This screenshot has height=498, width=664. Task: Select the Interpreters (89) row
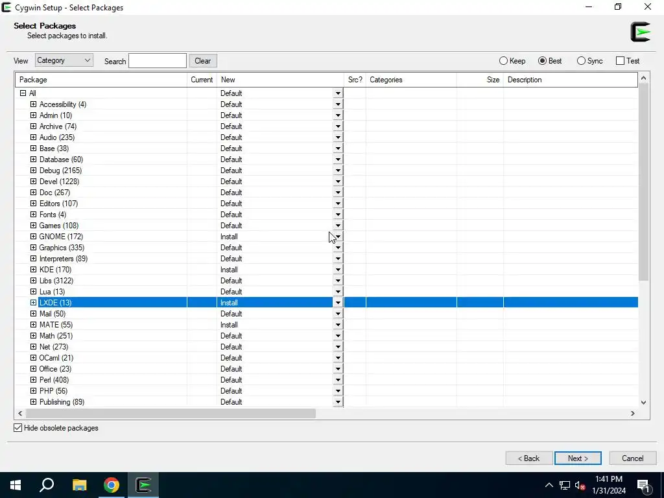coord(327,258)
